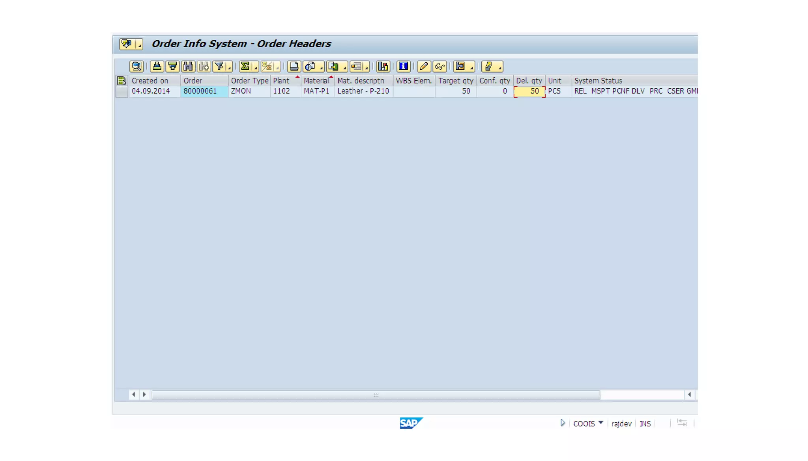The image size is (808, 461).
Task: Open order number 80000061 link
Action: pyautogui.click(x=200, y=91)
